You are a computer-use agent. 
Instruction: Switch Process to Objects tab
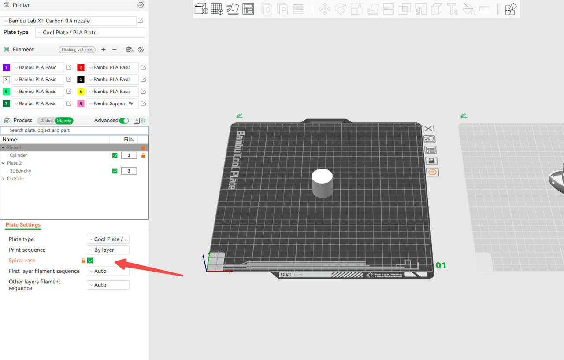64,121
